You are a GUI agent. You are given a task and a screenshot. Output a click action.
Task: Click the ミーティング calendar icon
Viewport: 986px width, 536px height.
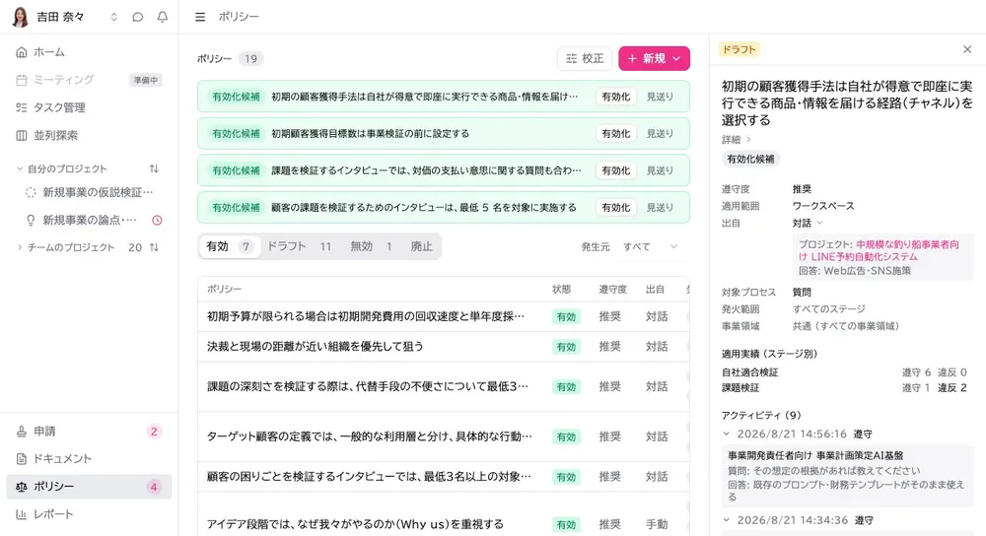click(22, 80)
